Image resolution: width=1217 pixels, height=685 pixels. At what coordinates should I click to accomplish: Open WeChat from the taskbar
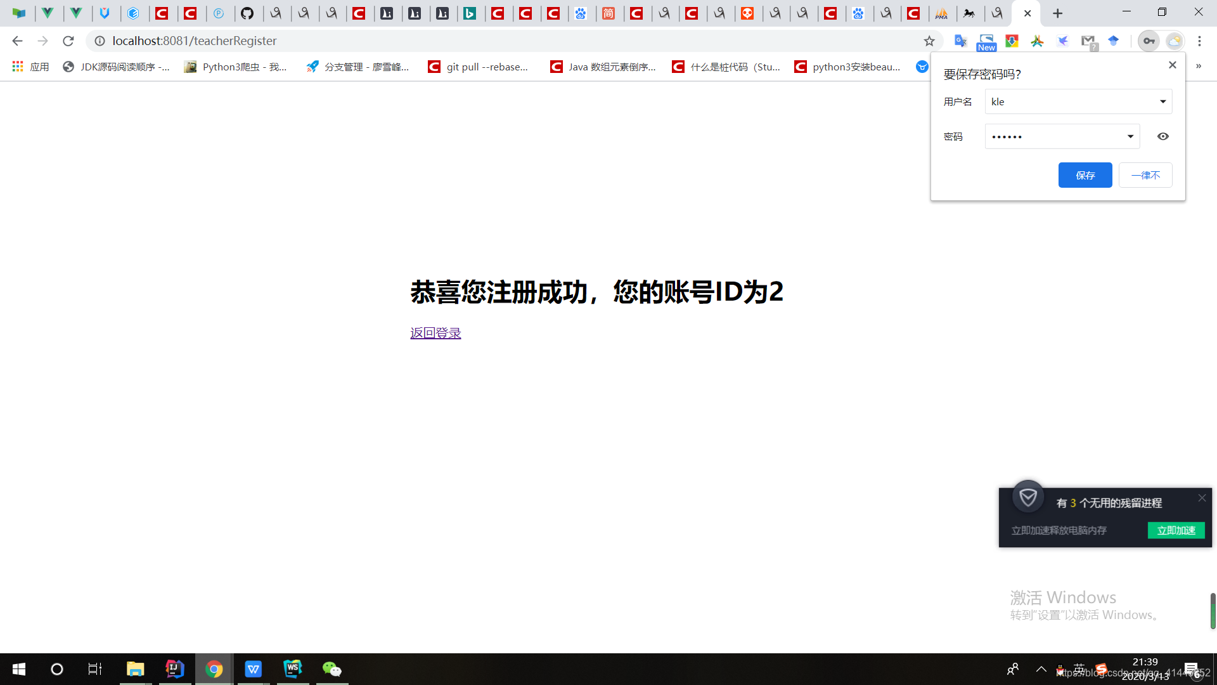332,669
